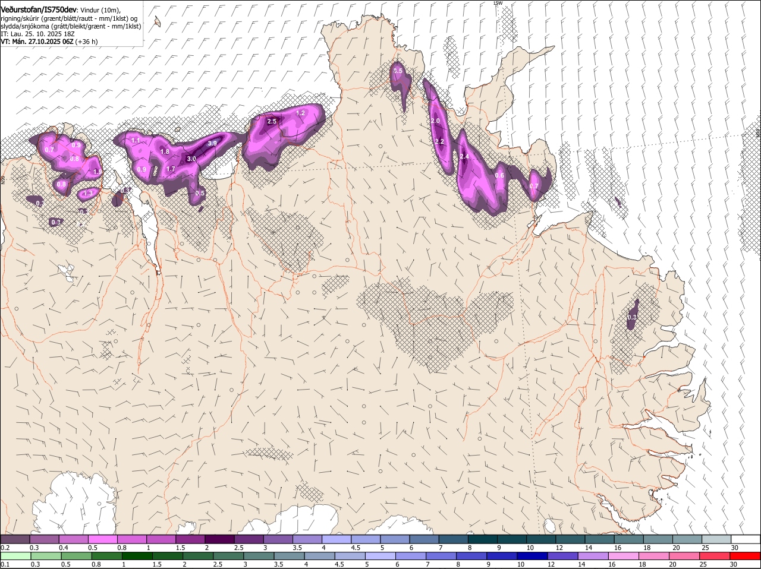Image resolution: width=761 pixels, height=569 pixels.
Task: Click the 2.4 snowfall value on the map
Action: [465, 156]
